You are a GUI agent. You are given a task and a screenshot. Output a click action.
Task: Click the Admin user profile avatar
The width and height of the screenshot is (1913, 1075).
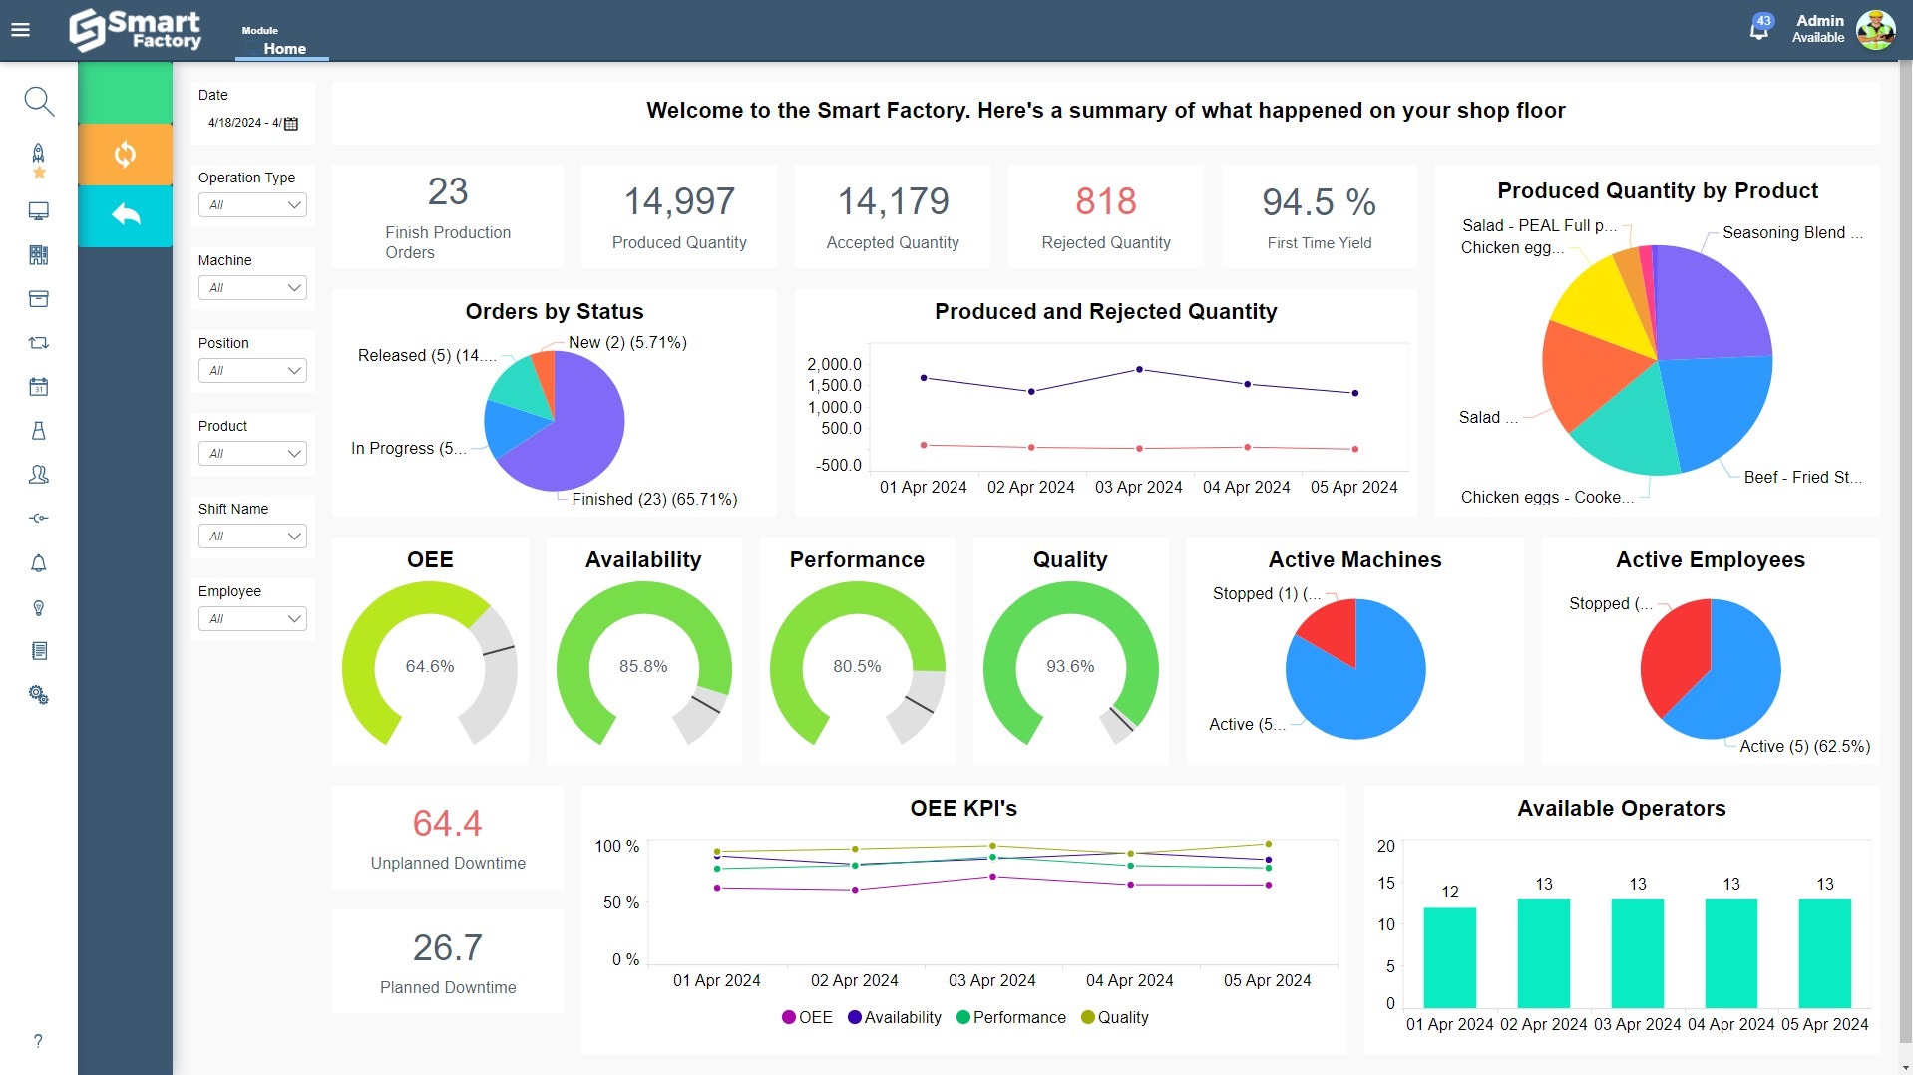click(1875, 30)
